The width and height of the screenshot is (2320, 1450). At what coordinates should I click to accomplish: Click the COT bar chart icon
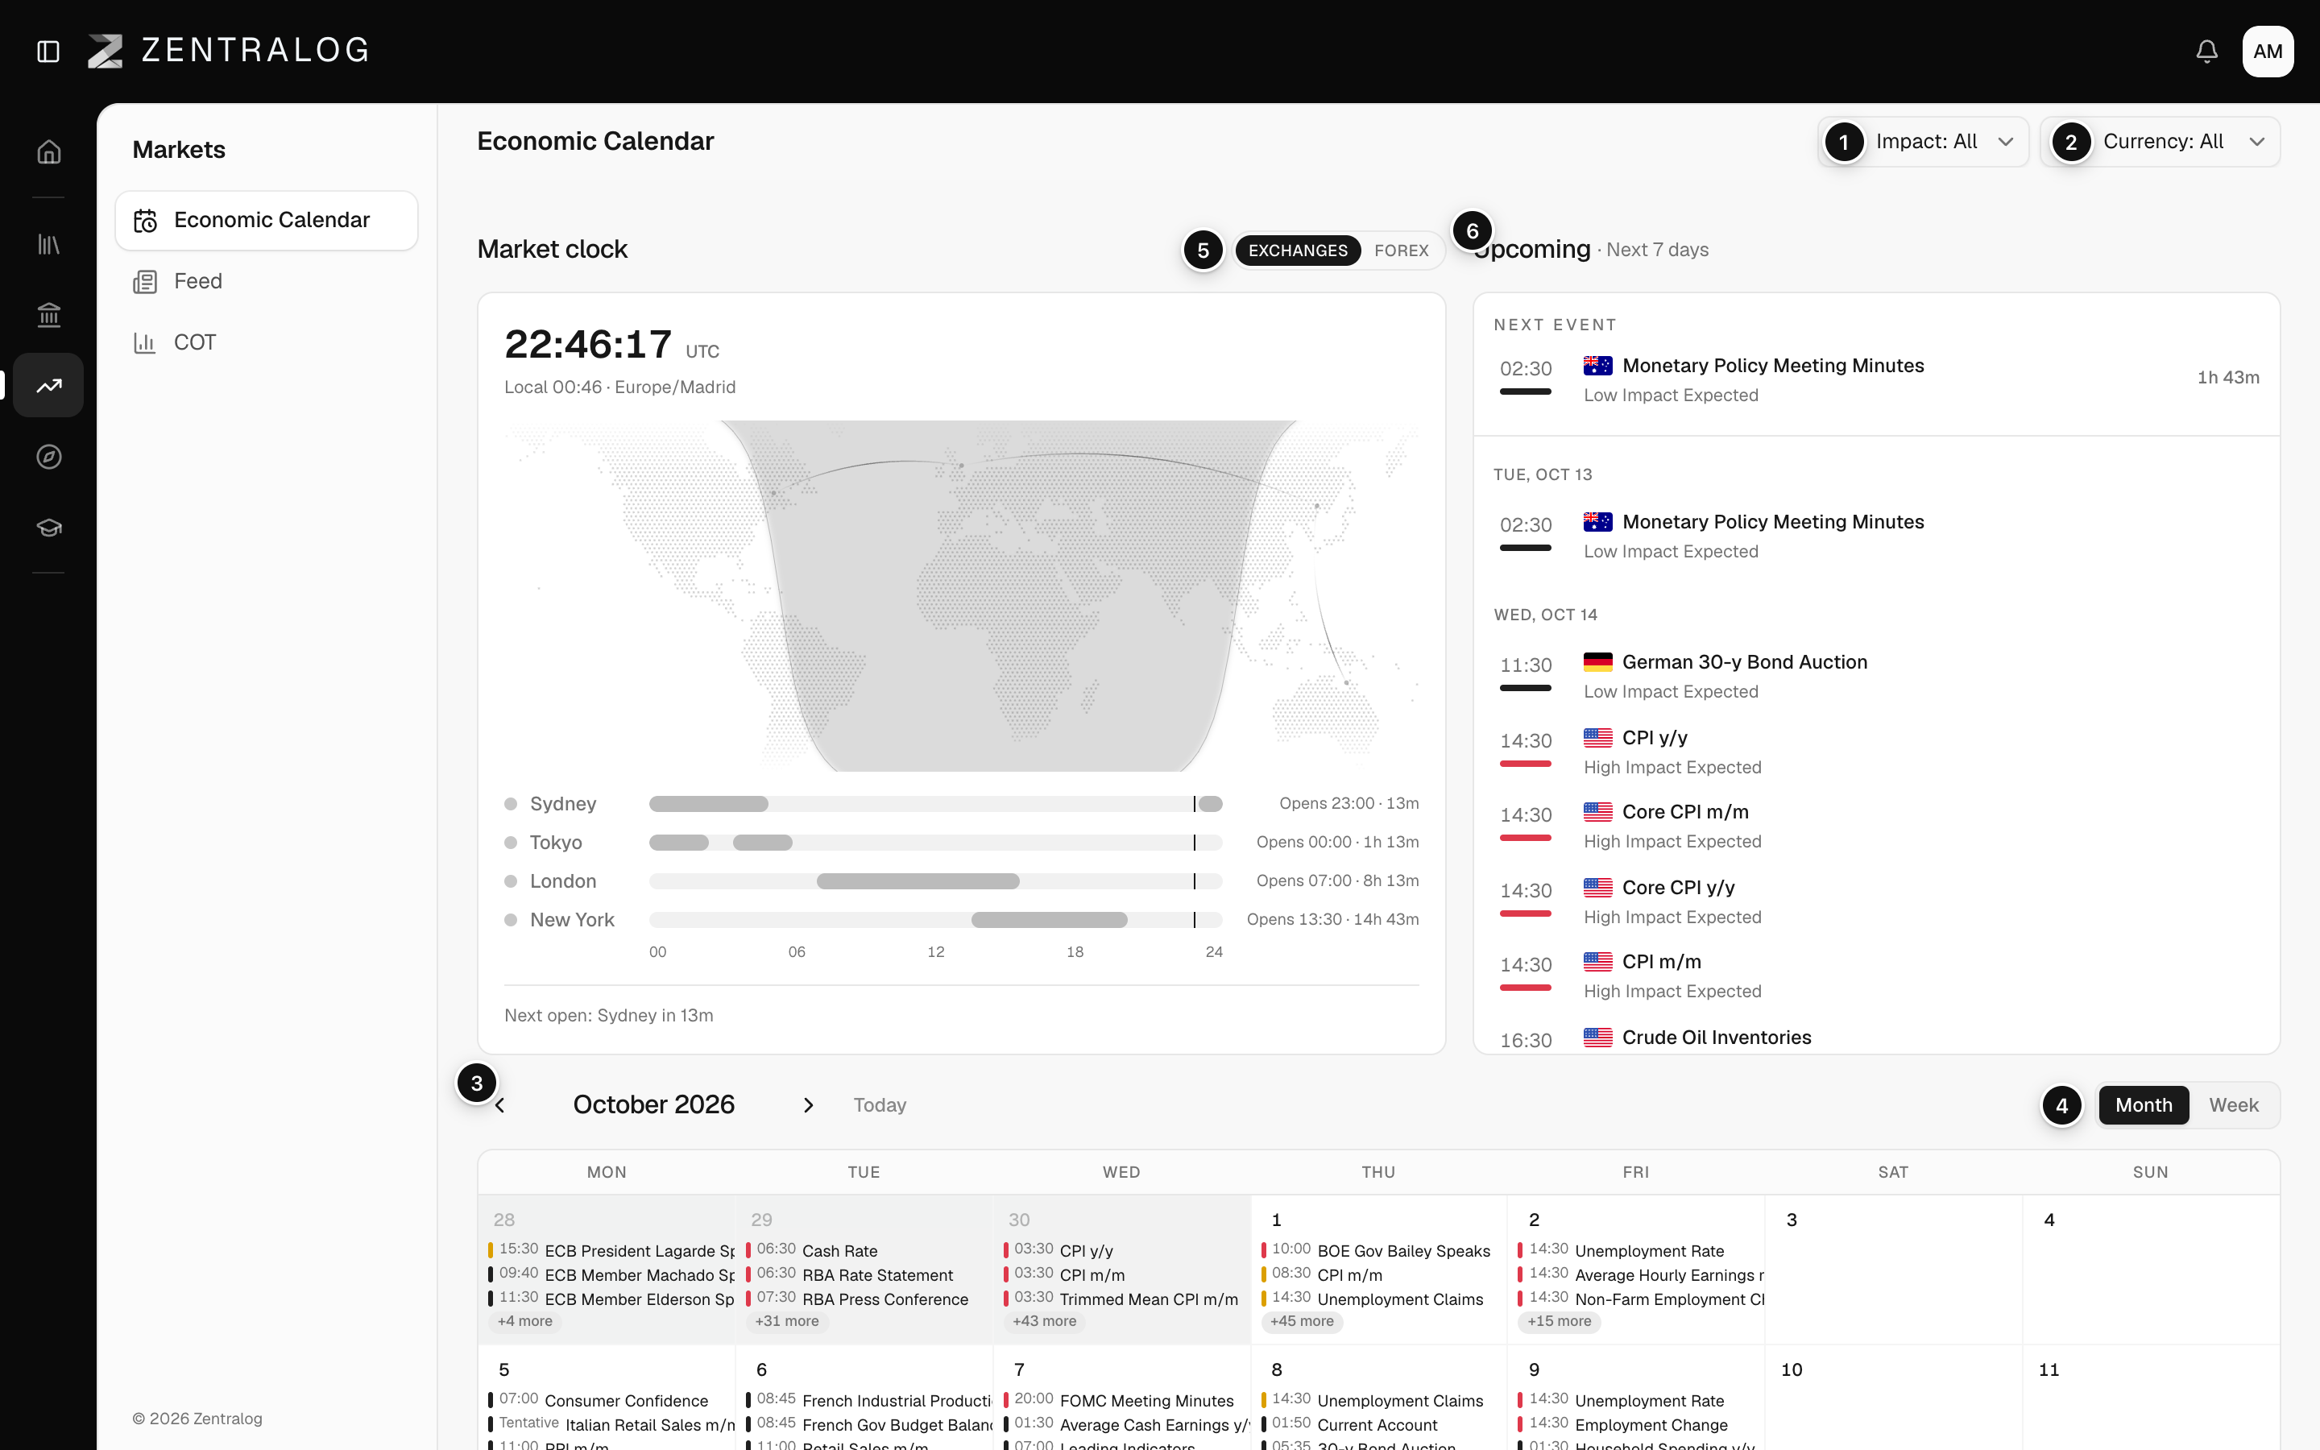pos(145,342)
